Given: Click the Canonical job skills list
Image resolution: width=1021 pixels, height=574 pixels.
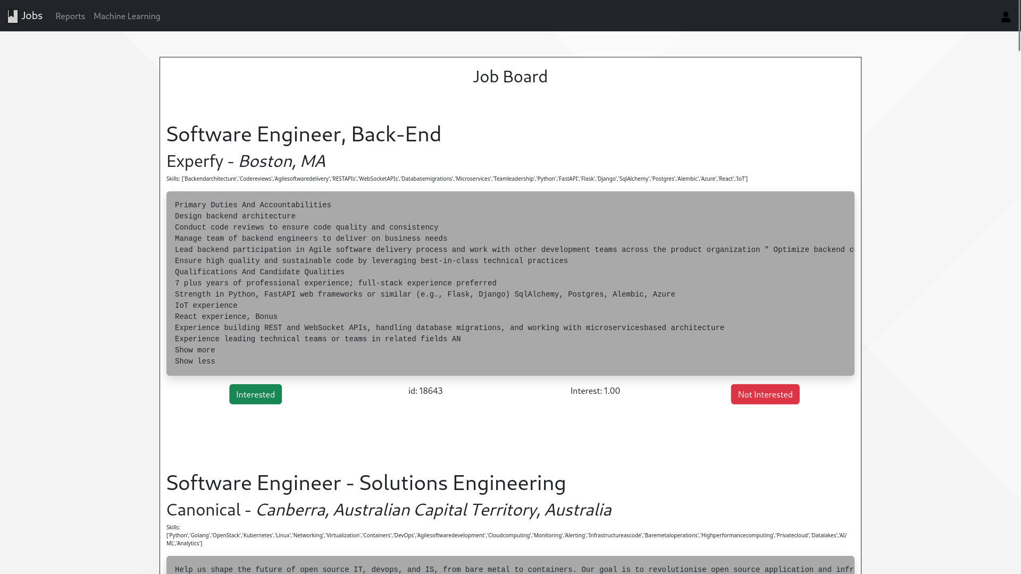Looking at the screenshot, I should (x=505, y=536).
